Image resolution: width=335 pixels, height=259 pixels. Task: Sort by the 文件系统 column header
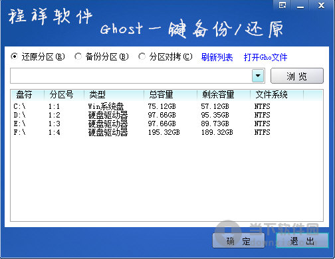point(277,95)
